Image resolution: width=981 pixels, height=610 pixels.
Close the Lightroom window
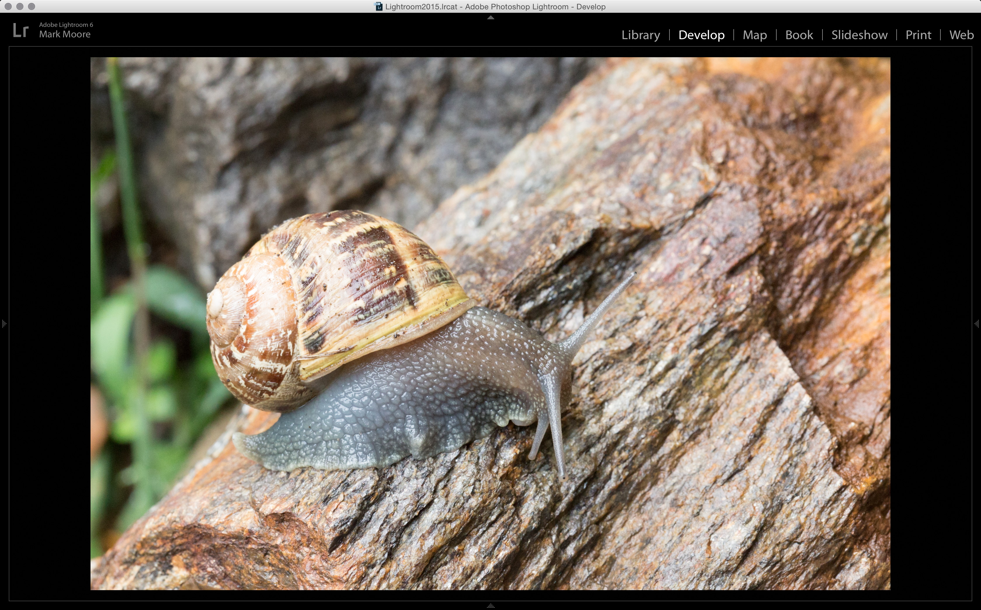coord(8,6)
